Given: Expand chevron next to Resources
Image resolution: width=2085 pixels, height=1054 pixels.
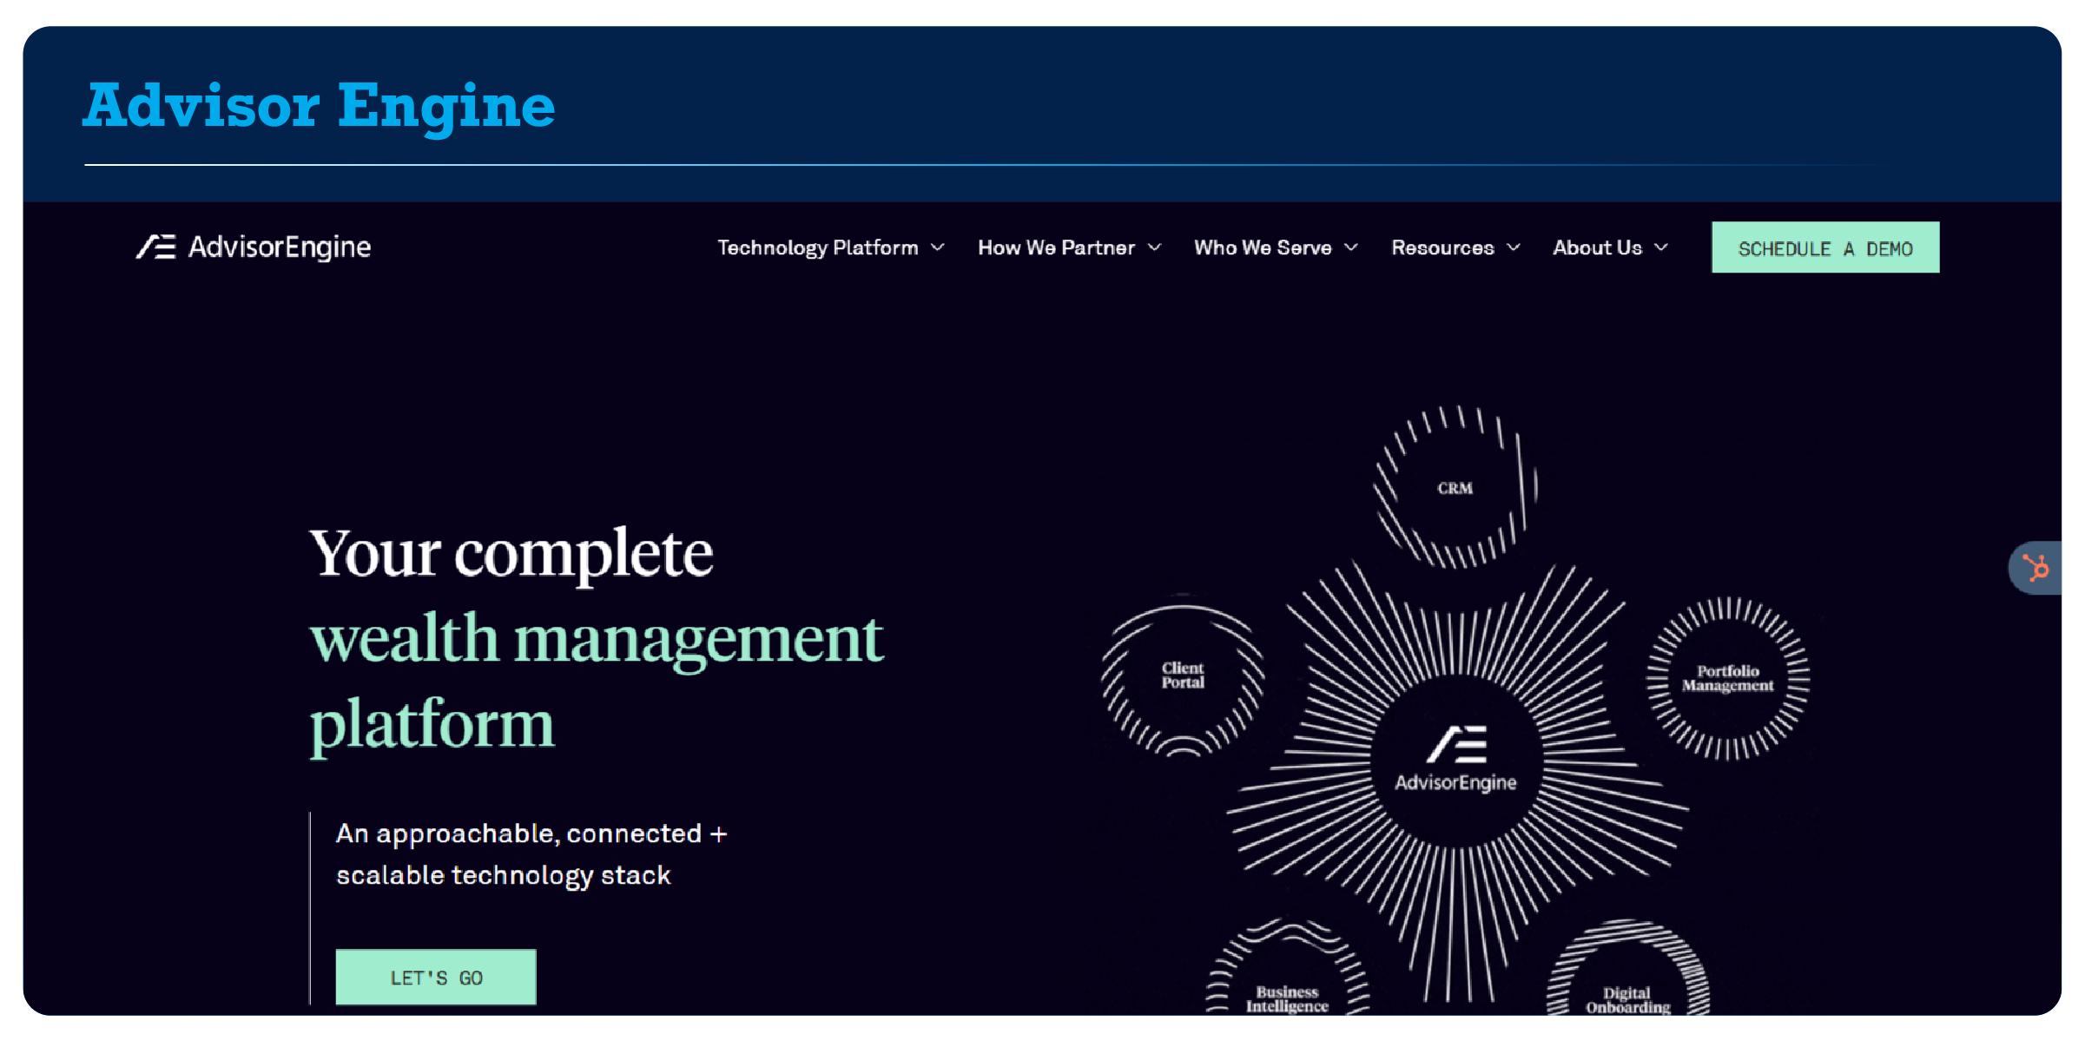Looking at the screenshot, I should pos(1514,247).
